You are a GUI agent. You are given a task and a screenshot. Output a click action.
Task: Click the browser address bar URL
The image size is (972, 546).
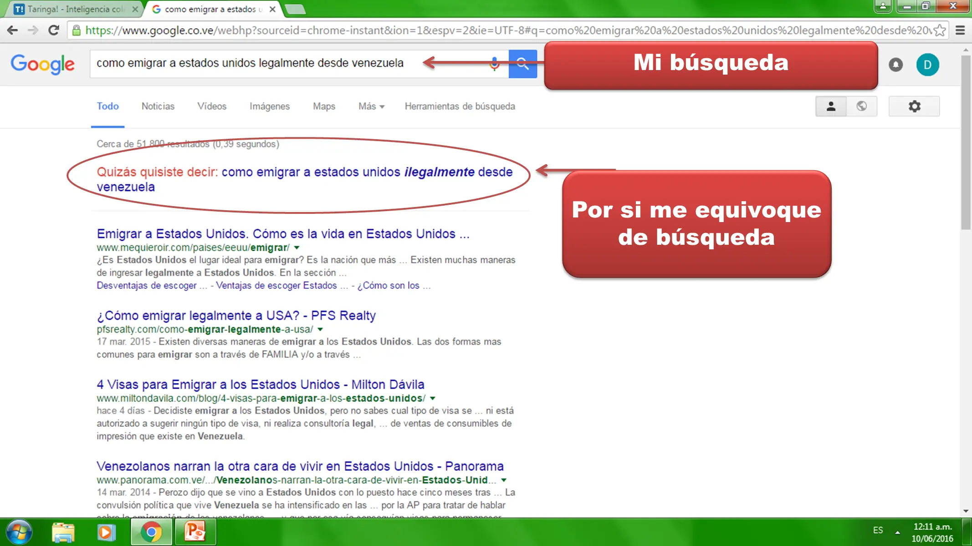point(508,30)
